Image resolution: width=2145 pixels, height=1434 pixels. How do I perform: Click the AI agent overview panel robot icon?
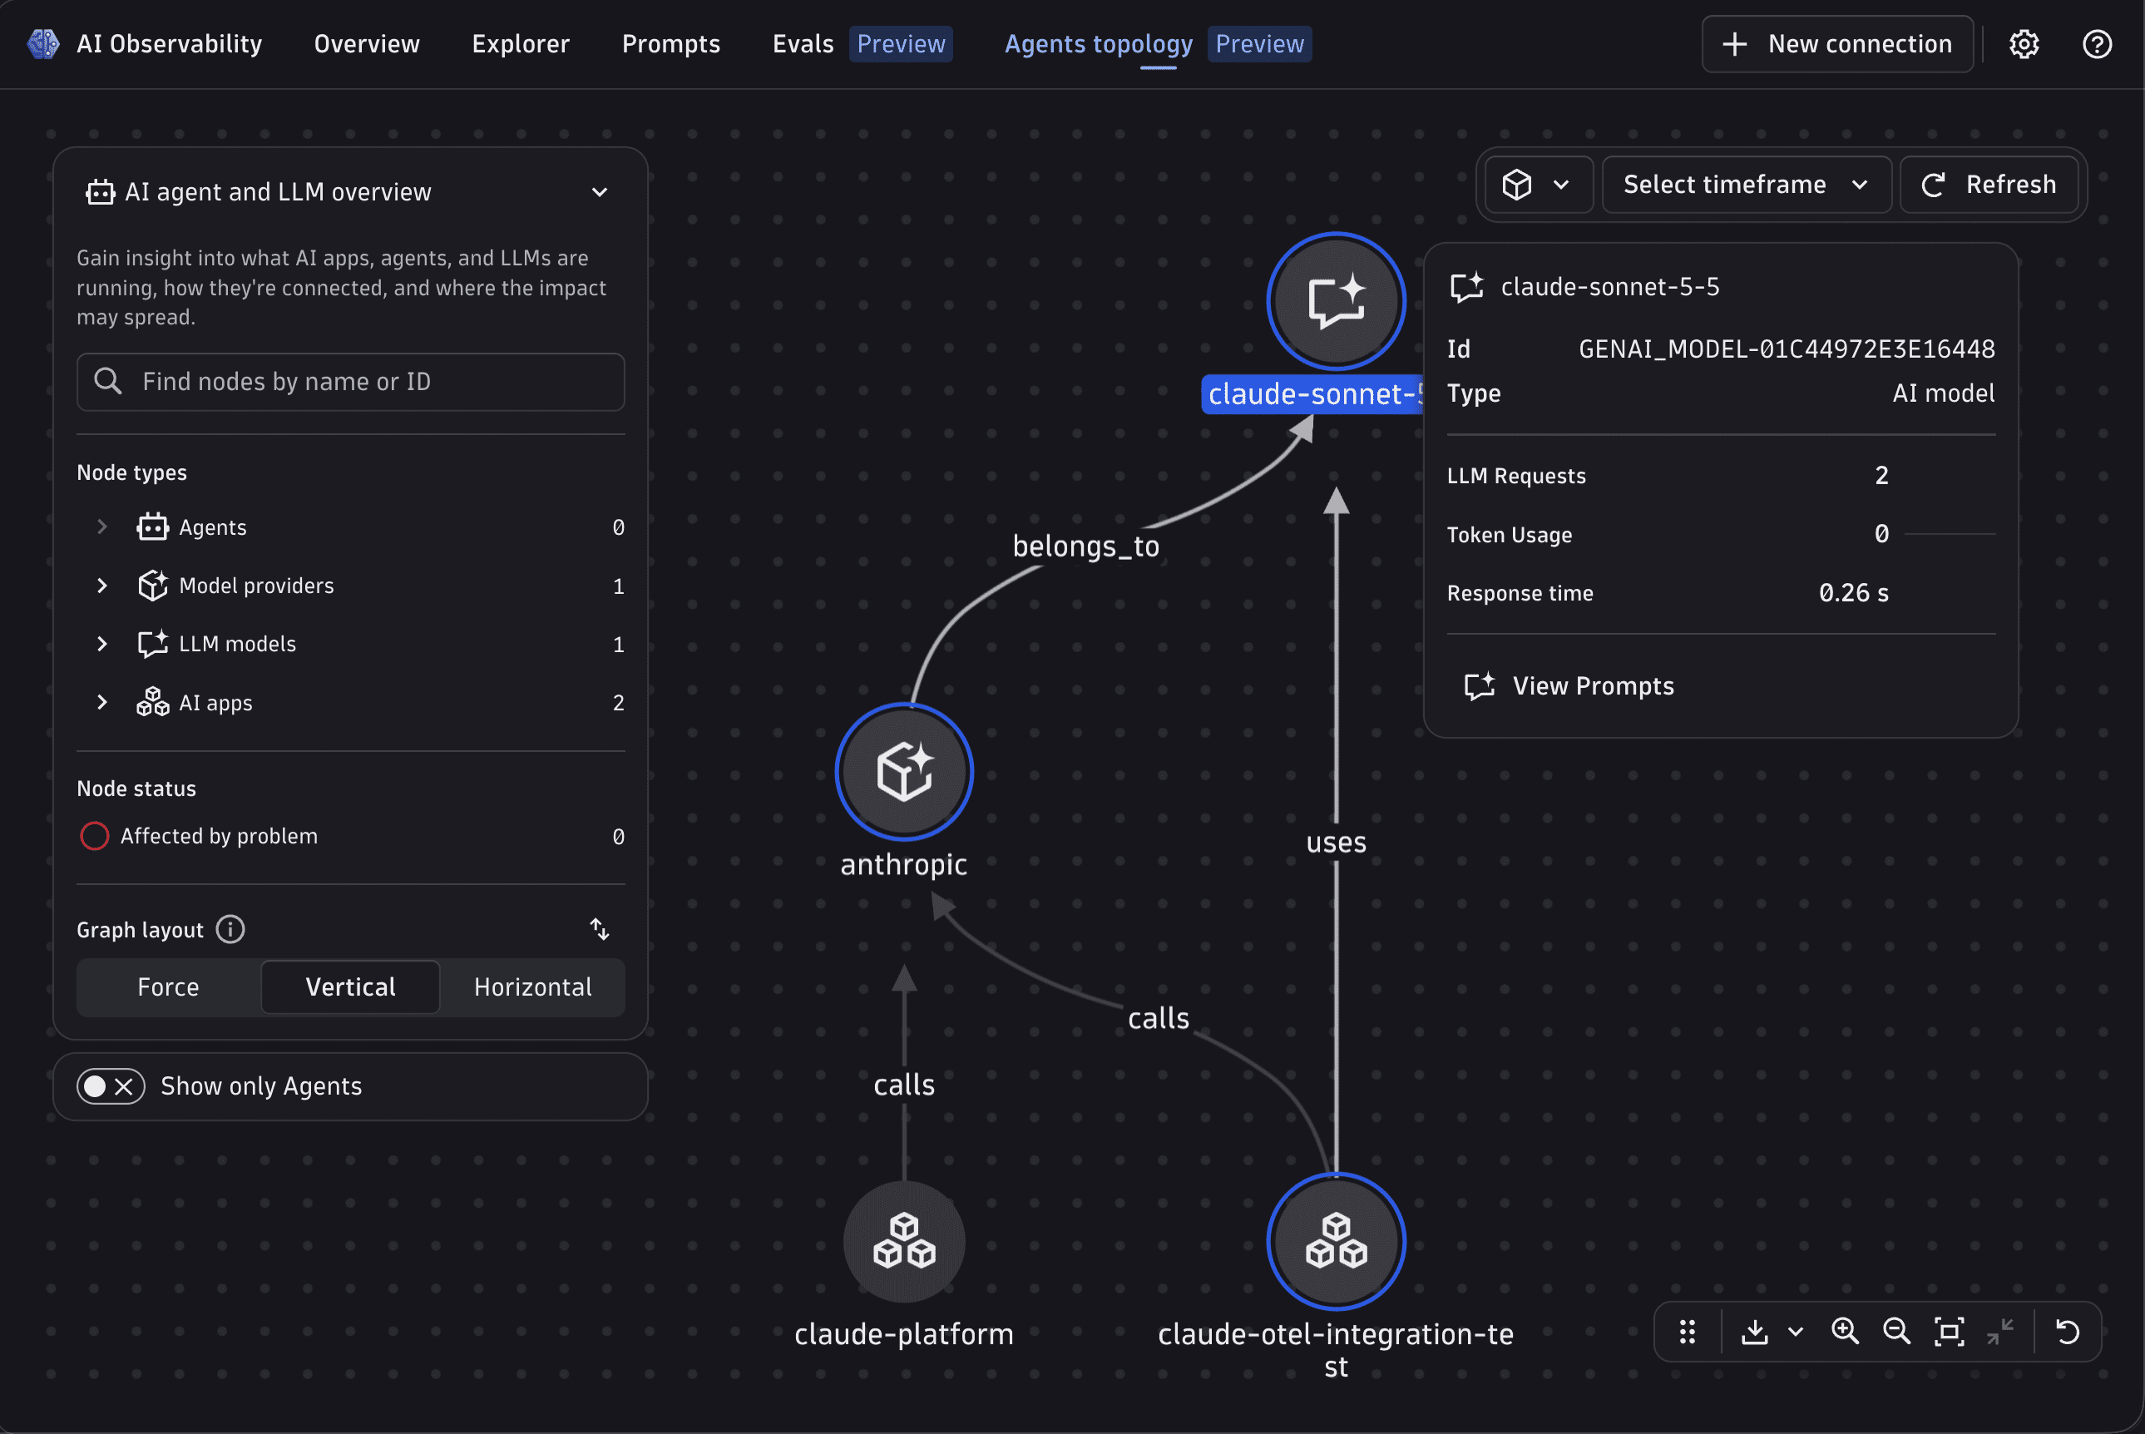point(100,192)
